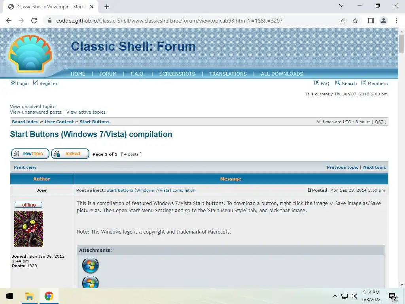The height and width of the screenshot is (304, 405).
Task: Click the DST abbreviation
Action: pos(379,122)
